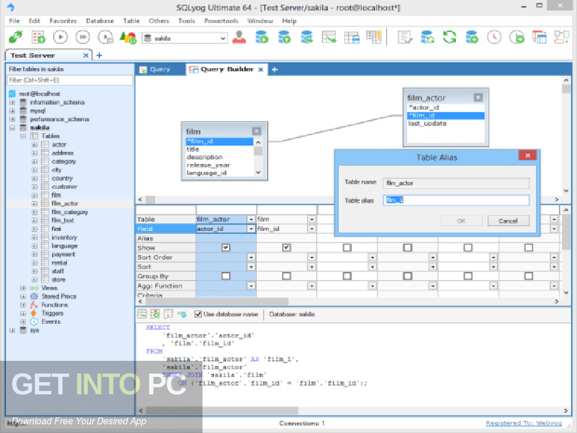
Task: Click execute all queries icon
Action: click(x=83, y=37)
